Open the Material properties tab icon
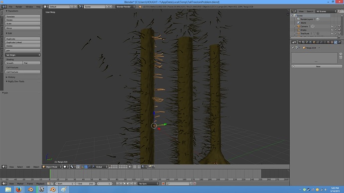Image resolution: width=344 pixels, height=193 pixels. (x=329, y=42)
